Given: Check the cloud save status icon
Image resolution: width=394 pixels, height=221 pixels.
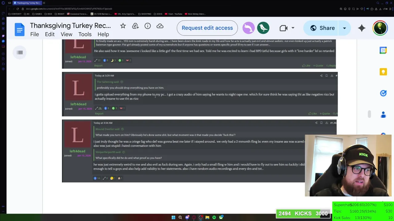Looking at the screenshot, I should tap(160, 26).
